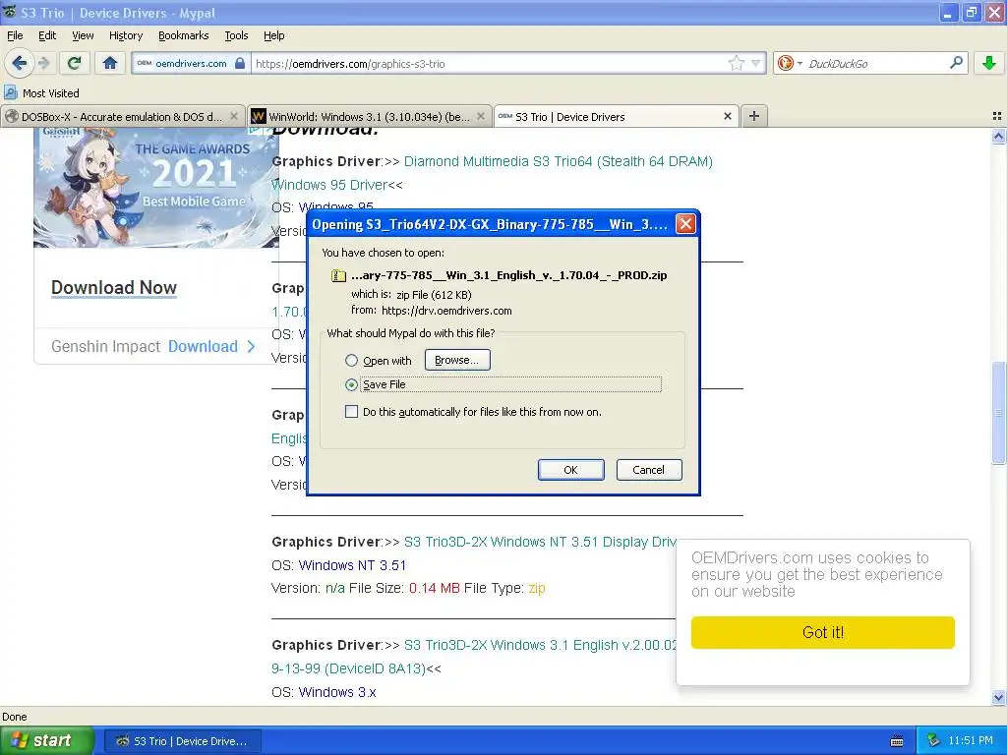
Task: Open the Tools menu
Action: (236, 35)
